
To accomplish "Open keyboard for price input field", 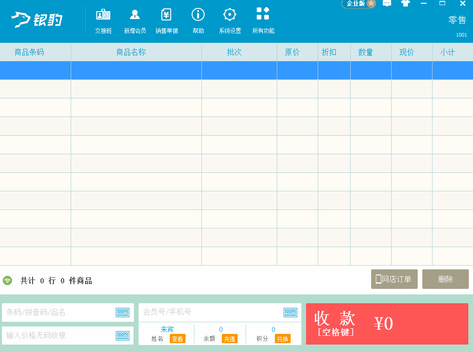I will tap(122, 335).
